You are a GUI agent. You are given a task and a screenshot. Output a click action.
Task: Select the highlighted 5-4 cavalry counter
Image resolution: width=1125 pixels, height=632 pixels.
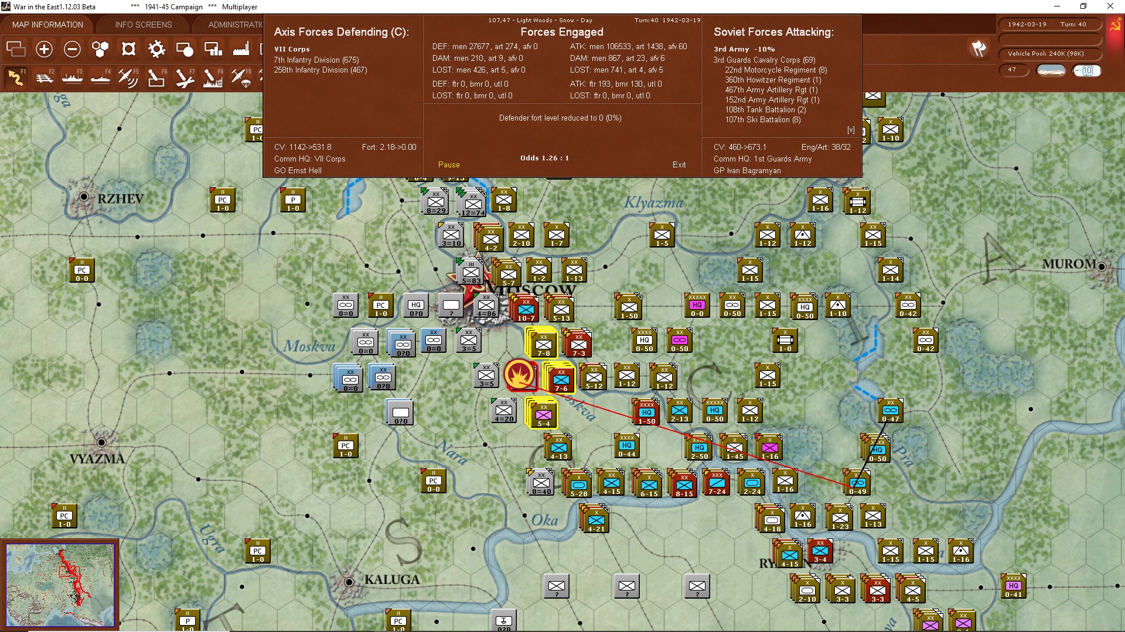[x=543, y=414]
